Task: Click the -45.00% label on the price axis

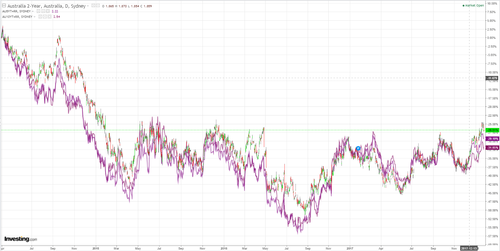Action: pyautogui.click(x=492, y=193)
